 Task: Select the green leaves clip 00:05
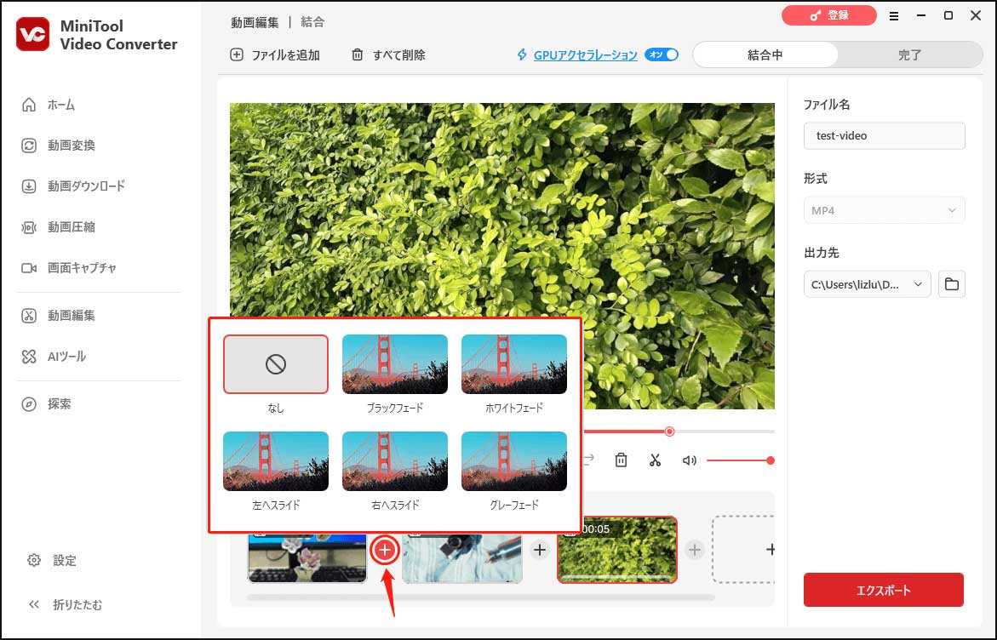coord(616,550)
